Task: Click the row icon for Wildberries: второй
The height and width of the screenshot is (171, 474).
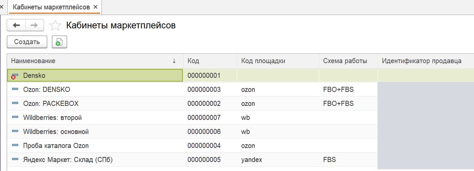Action: 15,117
